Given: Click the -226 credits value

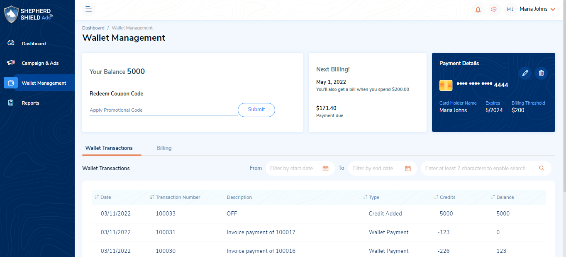Looking at the screenshot, I should pos(444,251).
